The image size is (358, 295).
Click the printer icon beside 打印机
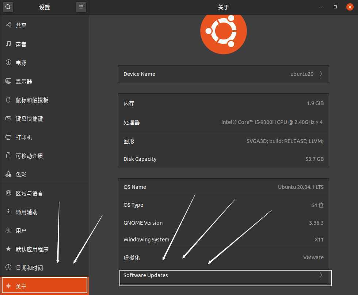click(8, 137)
